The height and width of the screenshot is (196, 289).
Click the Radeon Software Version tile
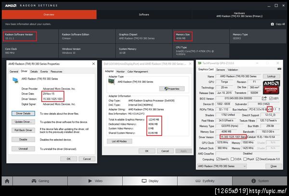coord(30,36)
